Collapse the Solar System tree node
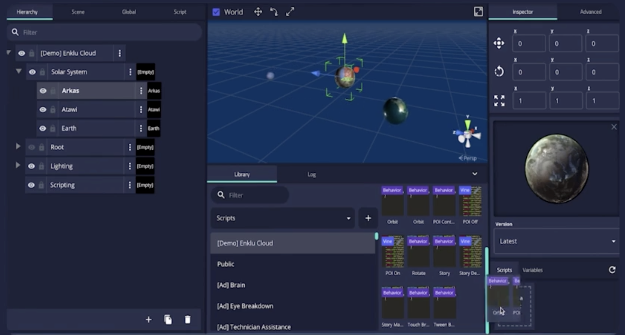Screen dimensions: 625x335 click(18, 71)
